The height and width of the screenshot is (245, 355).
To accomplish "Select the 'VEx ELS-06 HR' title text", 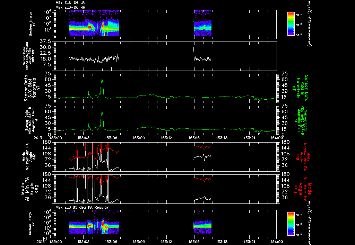I will [x=70, y=8].
